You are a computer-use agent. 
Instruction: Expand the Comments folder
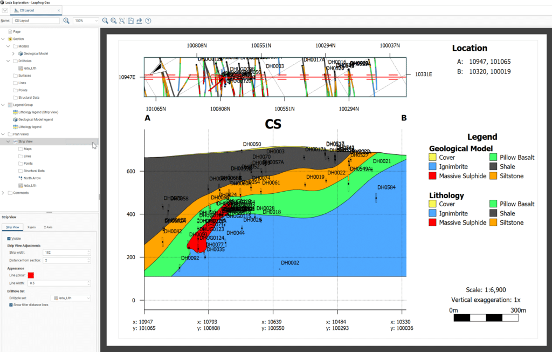point(3,192)
